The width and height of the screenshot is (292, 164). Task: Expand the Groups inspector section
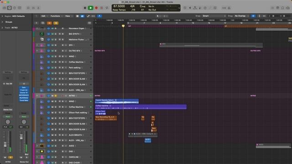(x=2, y=22)
